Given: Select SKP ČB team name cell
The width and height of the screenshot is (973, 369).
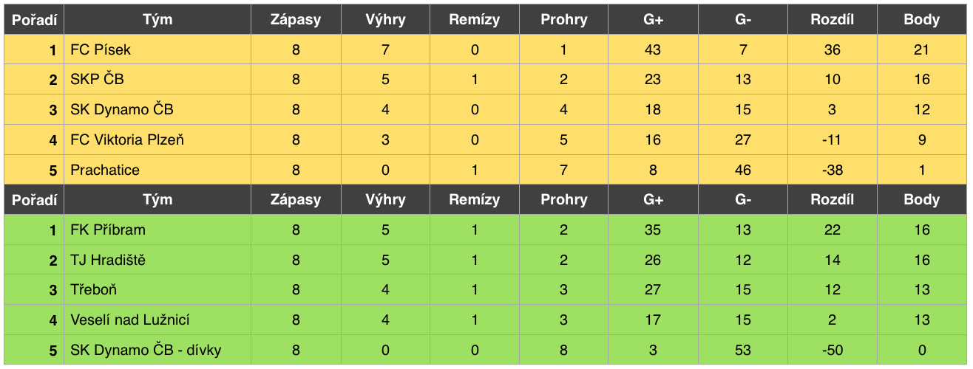Looking at the screenshot, I should 157,80.
